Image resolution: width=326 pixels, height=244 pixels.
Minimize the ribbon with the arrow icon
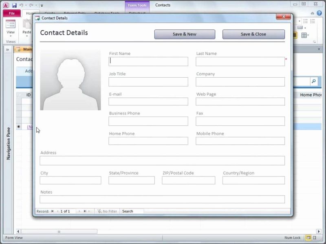(313, 13)
